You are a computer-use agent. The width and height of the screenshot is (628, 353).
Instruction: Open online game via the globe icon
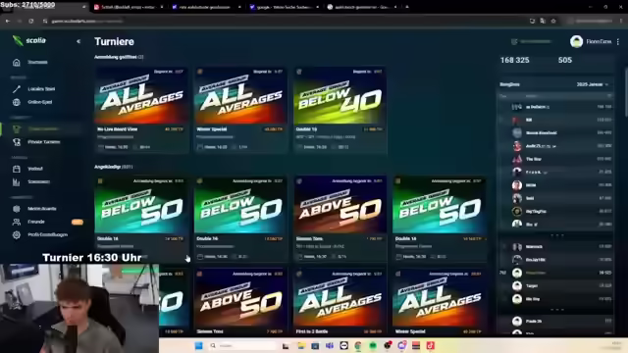tap(17, 102)
